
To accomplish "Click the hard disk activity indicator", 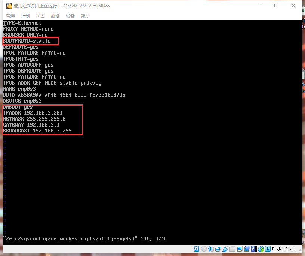I will pos(197,249).
